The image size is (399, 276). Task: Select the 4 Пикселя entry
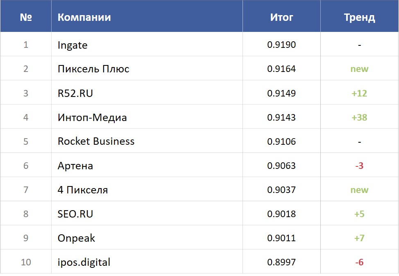pos(83,190)
